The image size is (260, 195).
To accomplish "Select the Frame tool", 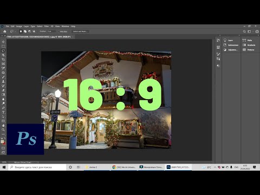I will point(3,64).
